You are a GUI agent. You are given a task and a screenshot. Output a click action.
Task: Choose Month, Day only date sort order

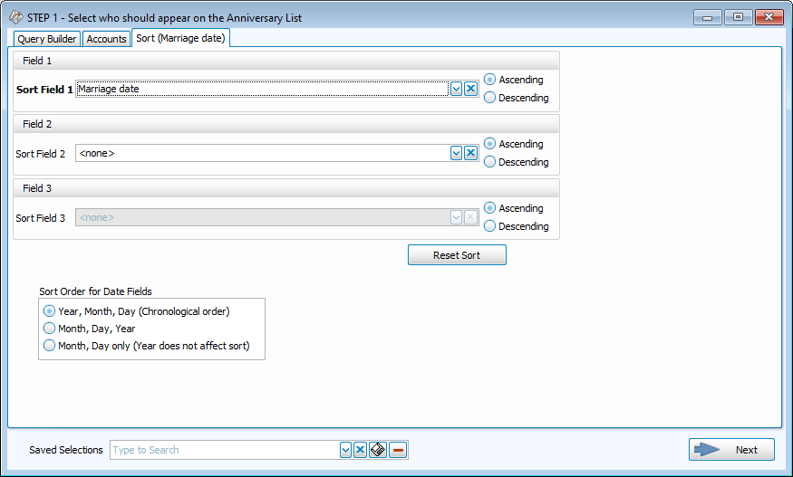[x=50, y=346]
